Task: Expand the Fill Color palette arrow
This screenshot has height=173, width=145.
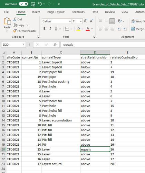Action: (x=83, y=29)
